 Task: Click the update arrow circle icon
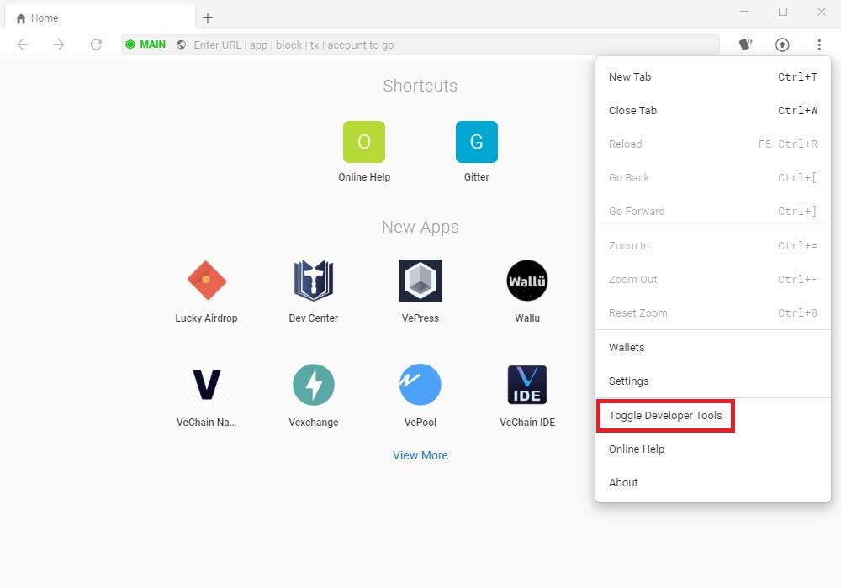(782, 45)
